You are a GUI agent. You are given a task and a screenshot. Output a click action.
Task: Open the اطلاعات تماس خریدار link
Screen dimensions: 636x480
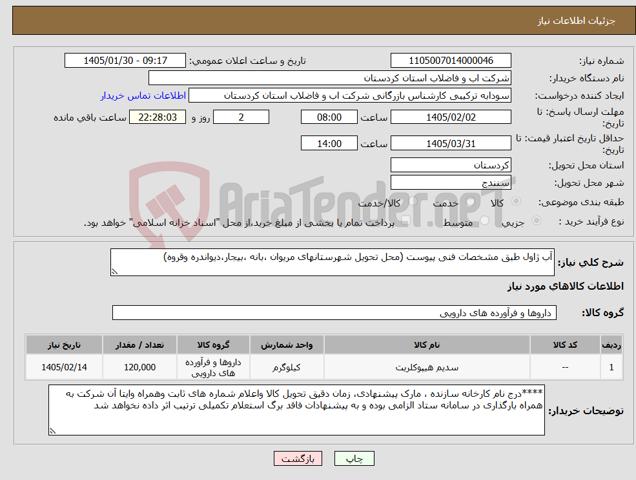click(x=143, y=95)
